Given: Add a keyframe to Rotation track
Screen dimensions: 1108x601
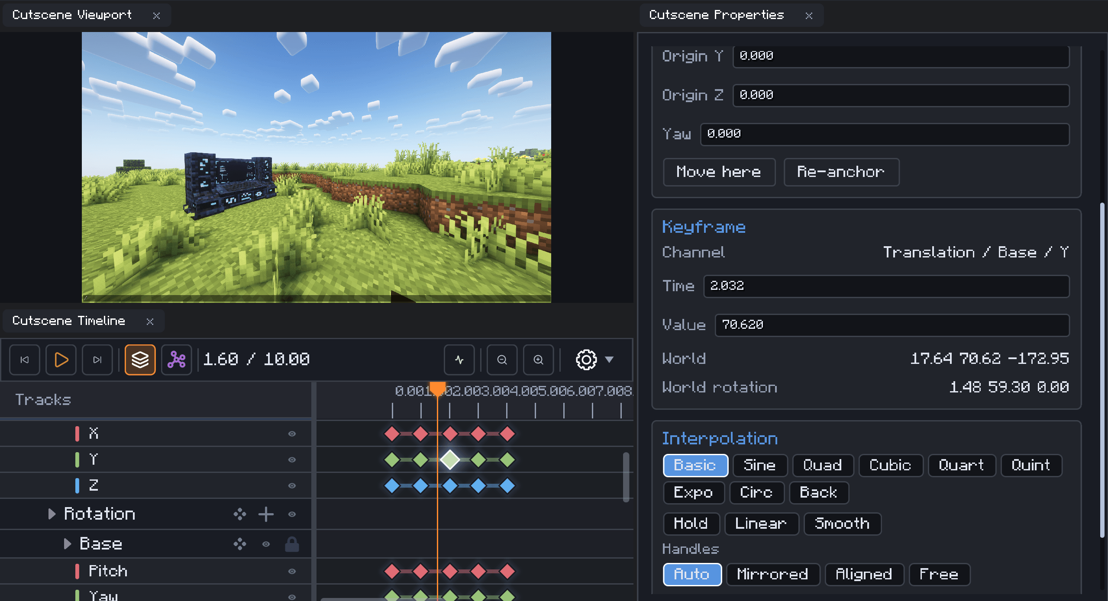Looking at the screenshot, I should (x=266, y=514).
